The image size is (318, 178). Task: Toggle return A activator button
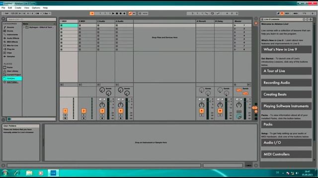click(x=202, y=111)
